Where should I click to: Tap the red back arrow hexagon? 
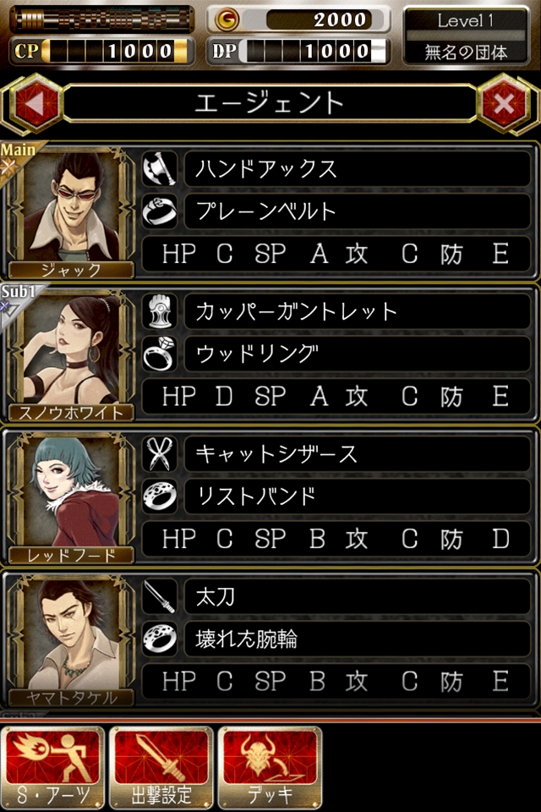click(36, 104)
